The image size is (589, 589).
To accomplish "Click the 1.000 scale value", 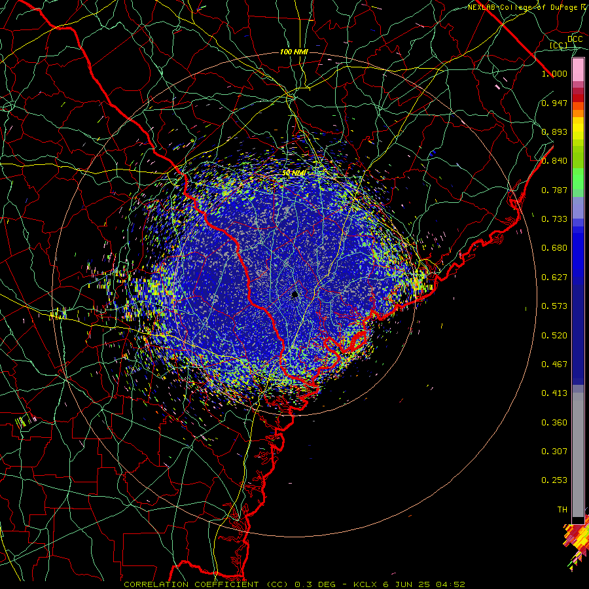I will 554,73.
